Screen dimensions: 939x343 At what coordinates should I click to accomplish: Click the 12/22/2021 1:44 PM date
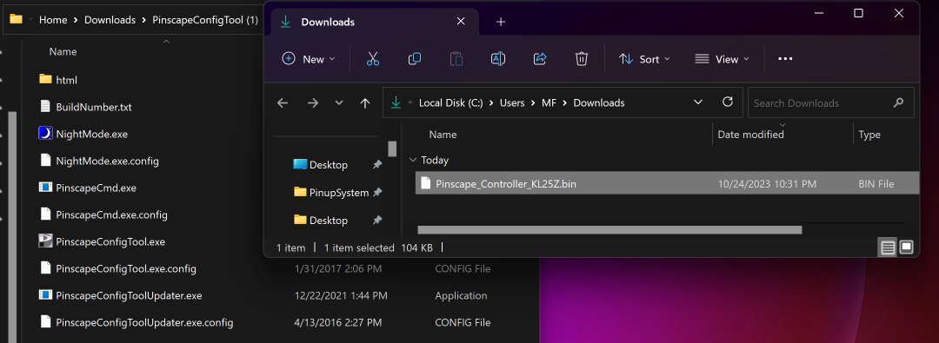coord(341,295)
